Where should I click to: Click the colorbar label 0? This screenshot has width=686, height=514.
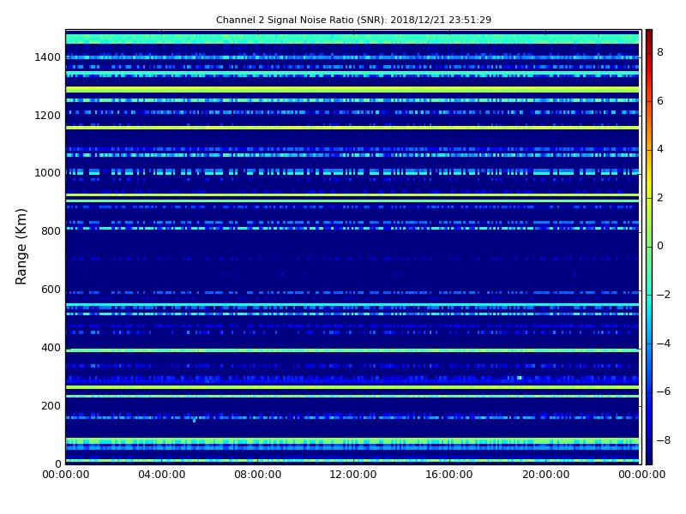tap(660, 246)
